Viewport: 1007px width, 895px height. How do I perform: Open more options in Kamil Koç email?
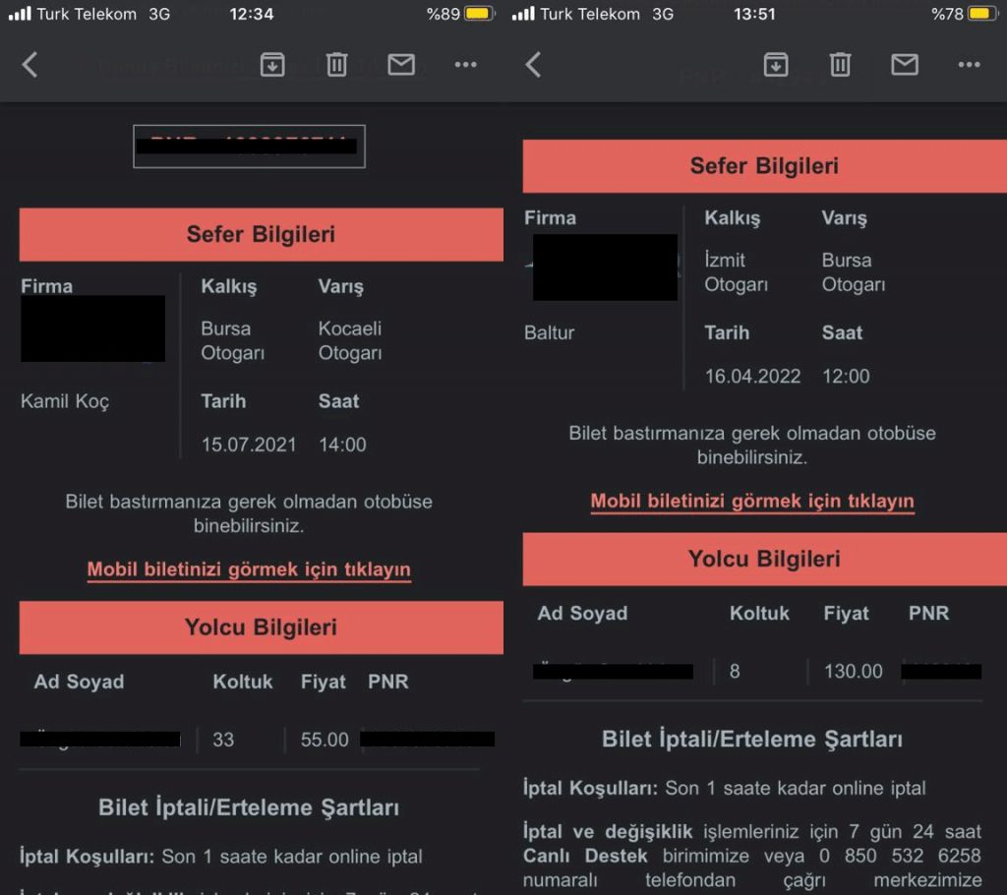tap(465, 65)
